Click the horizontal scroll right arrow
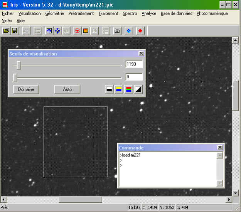Screen dimensions: 241x212 click(229, 200)
